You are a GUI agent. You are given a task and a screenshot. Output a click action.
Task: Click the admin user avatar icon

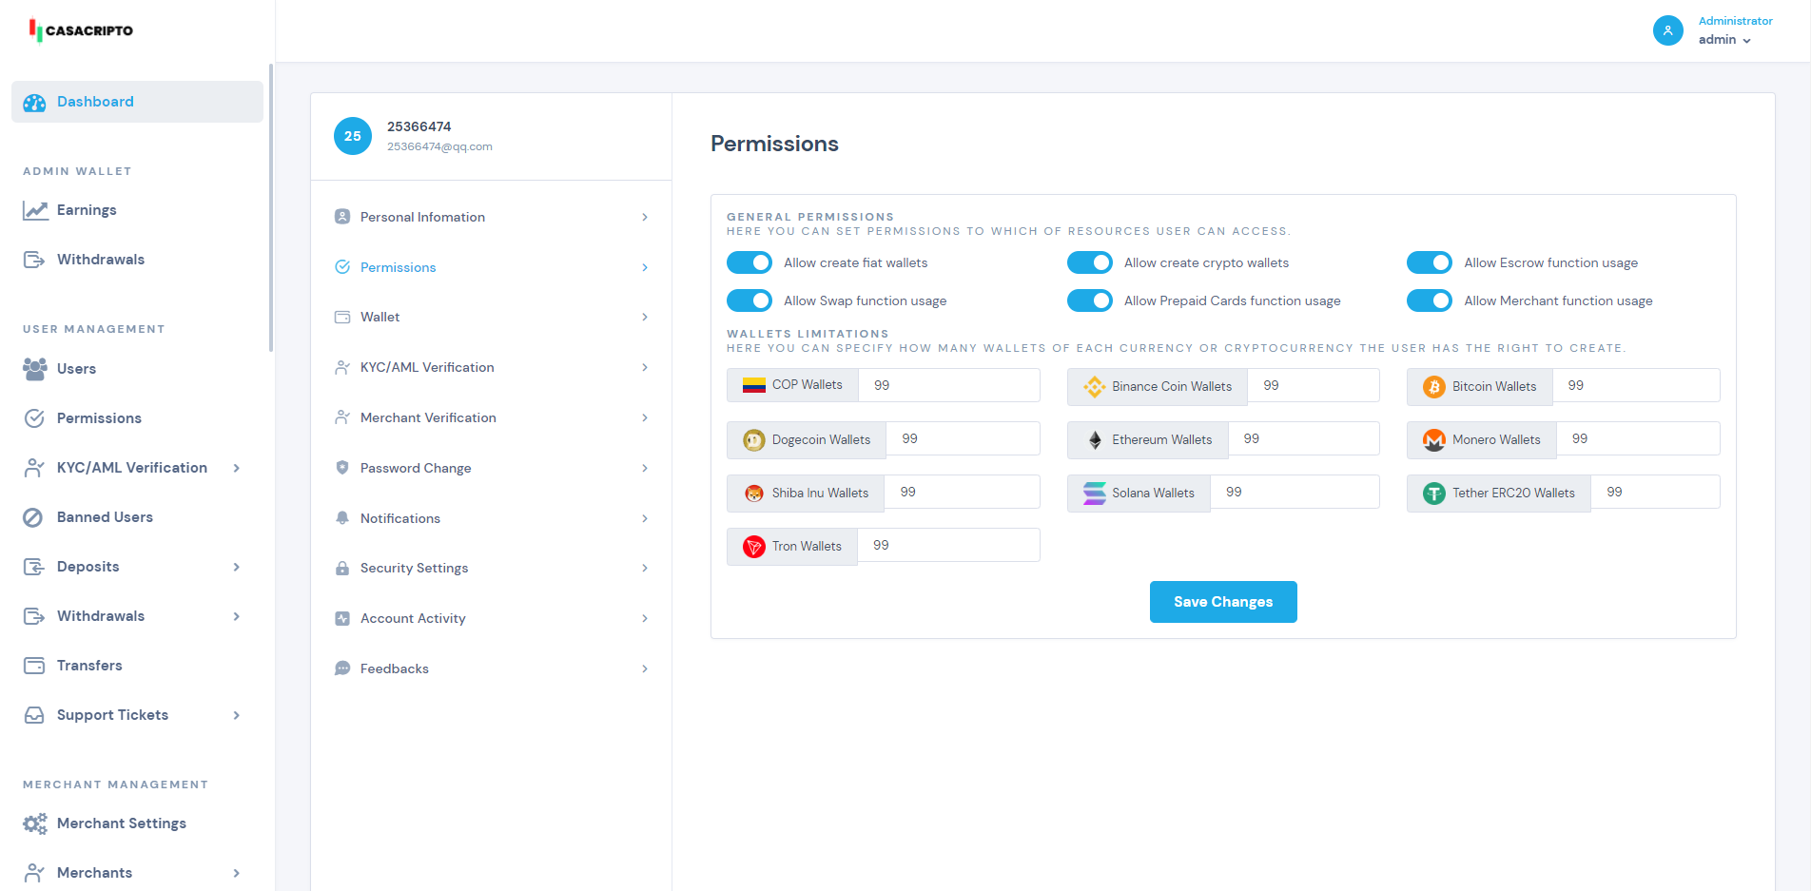(x=1667, y=30)
